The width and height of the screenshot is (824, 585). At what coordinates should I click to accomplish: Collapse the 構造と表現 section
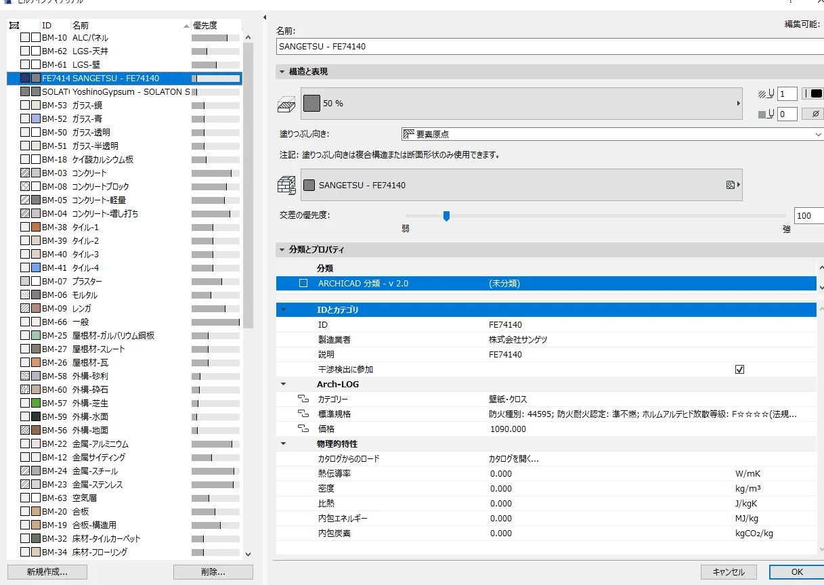(x=282, y=72)
